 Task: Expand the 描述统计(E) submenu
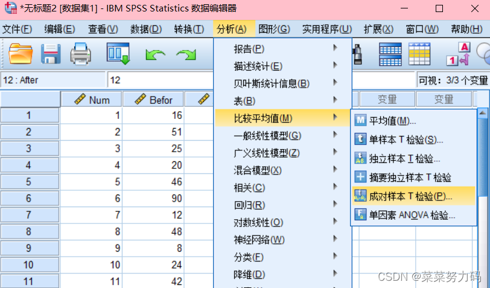pyautogui.click(x=283, y=66)
